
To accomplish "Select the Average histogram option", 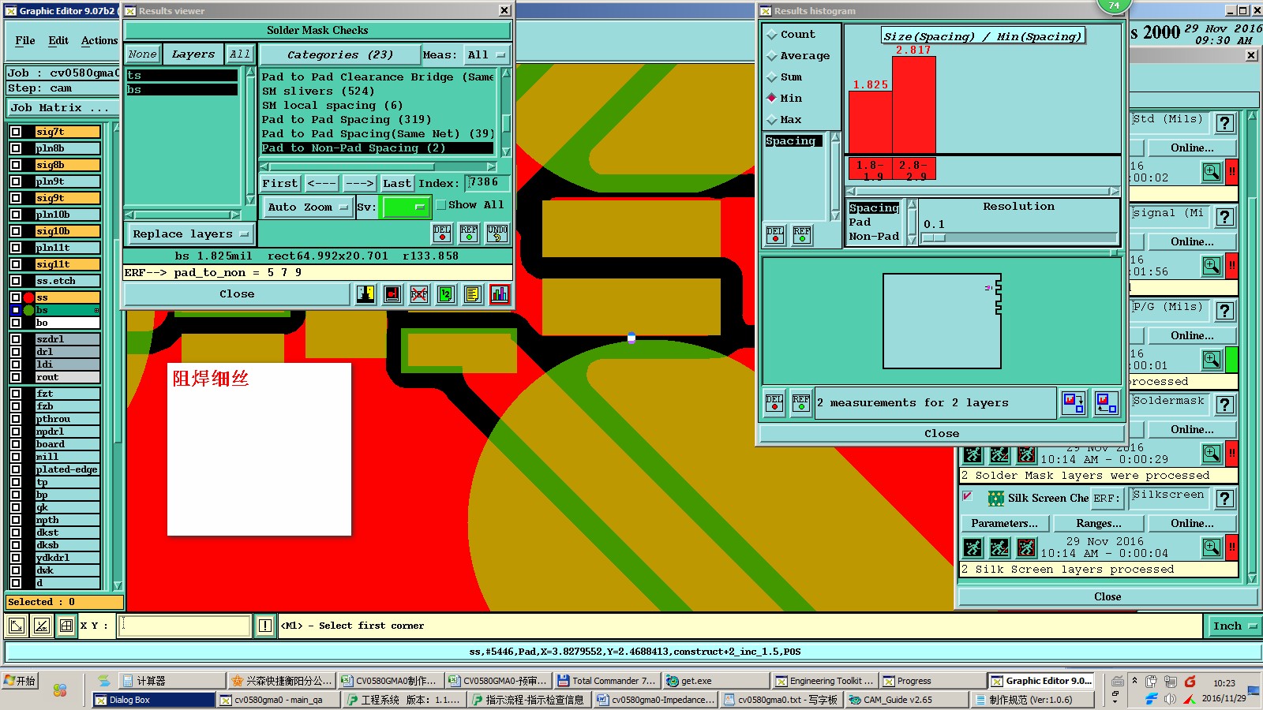I will tap(798, 56).
